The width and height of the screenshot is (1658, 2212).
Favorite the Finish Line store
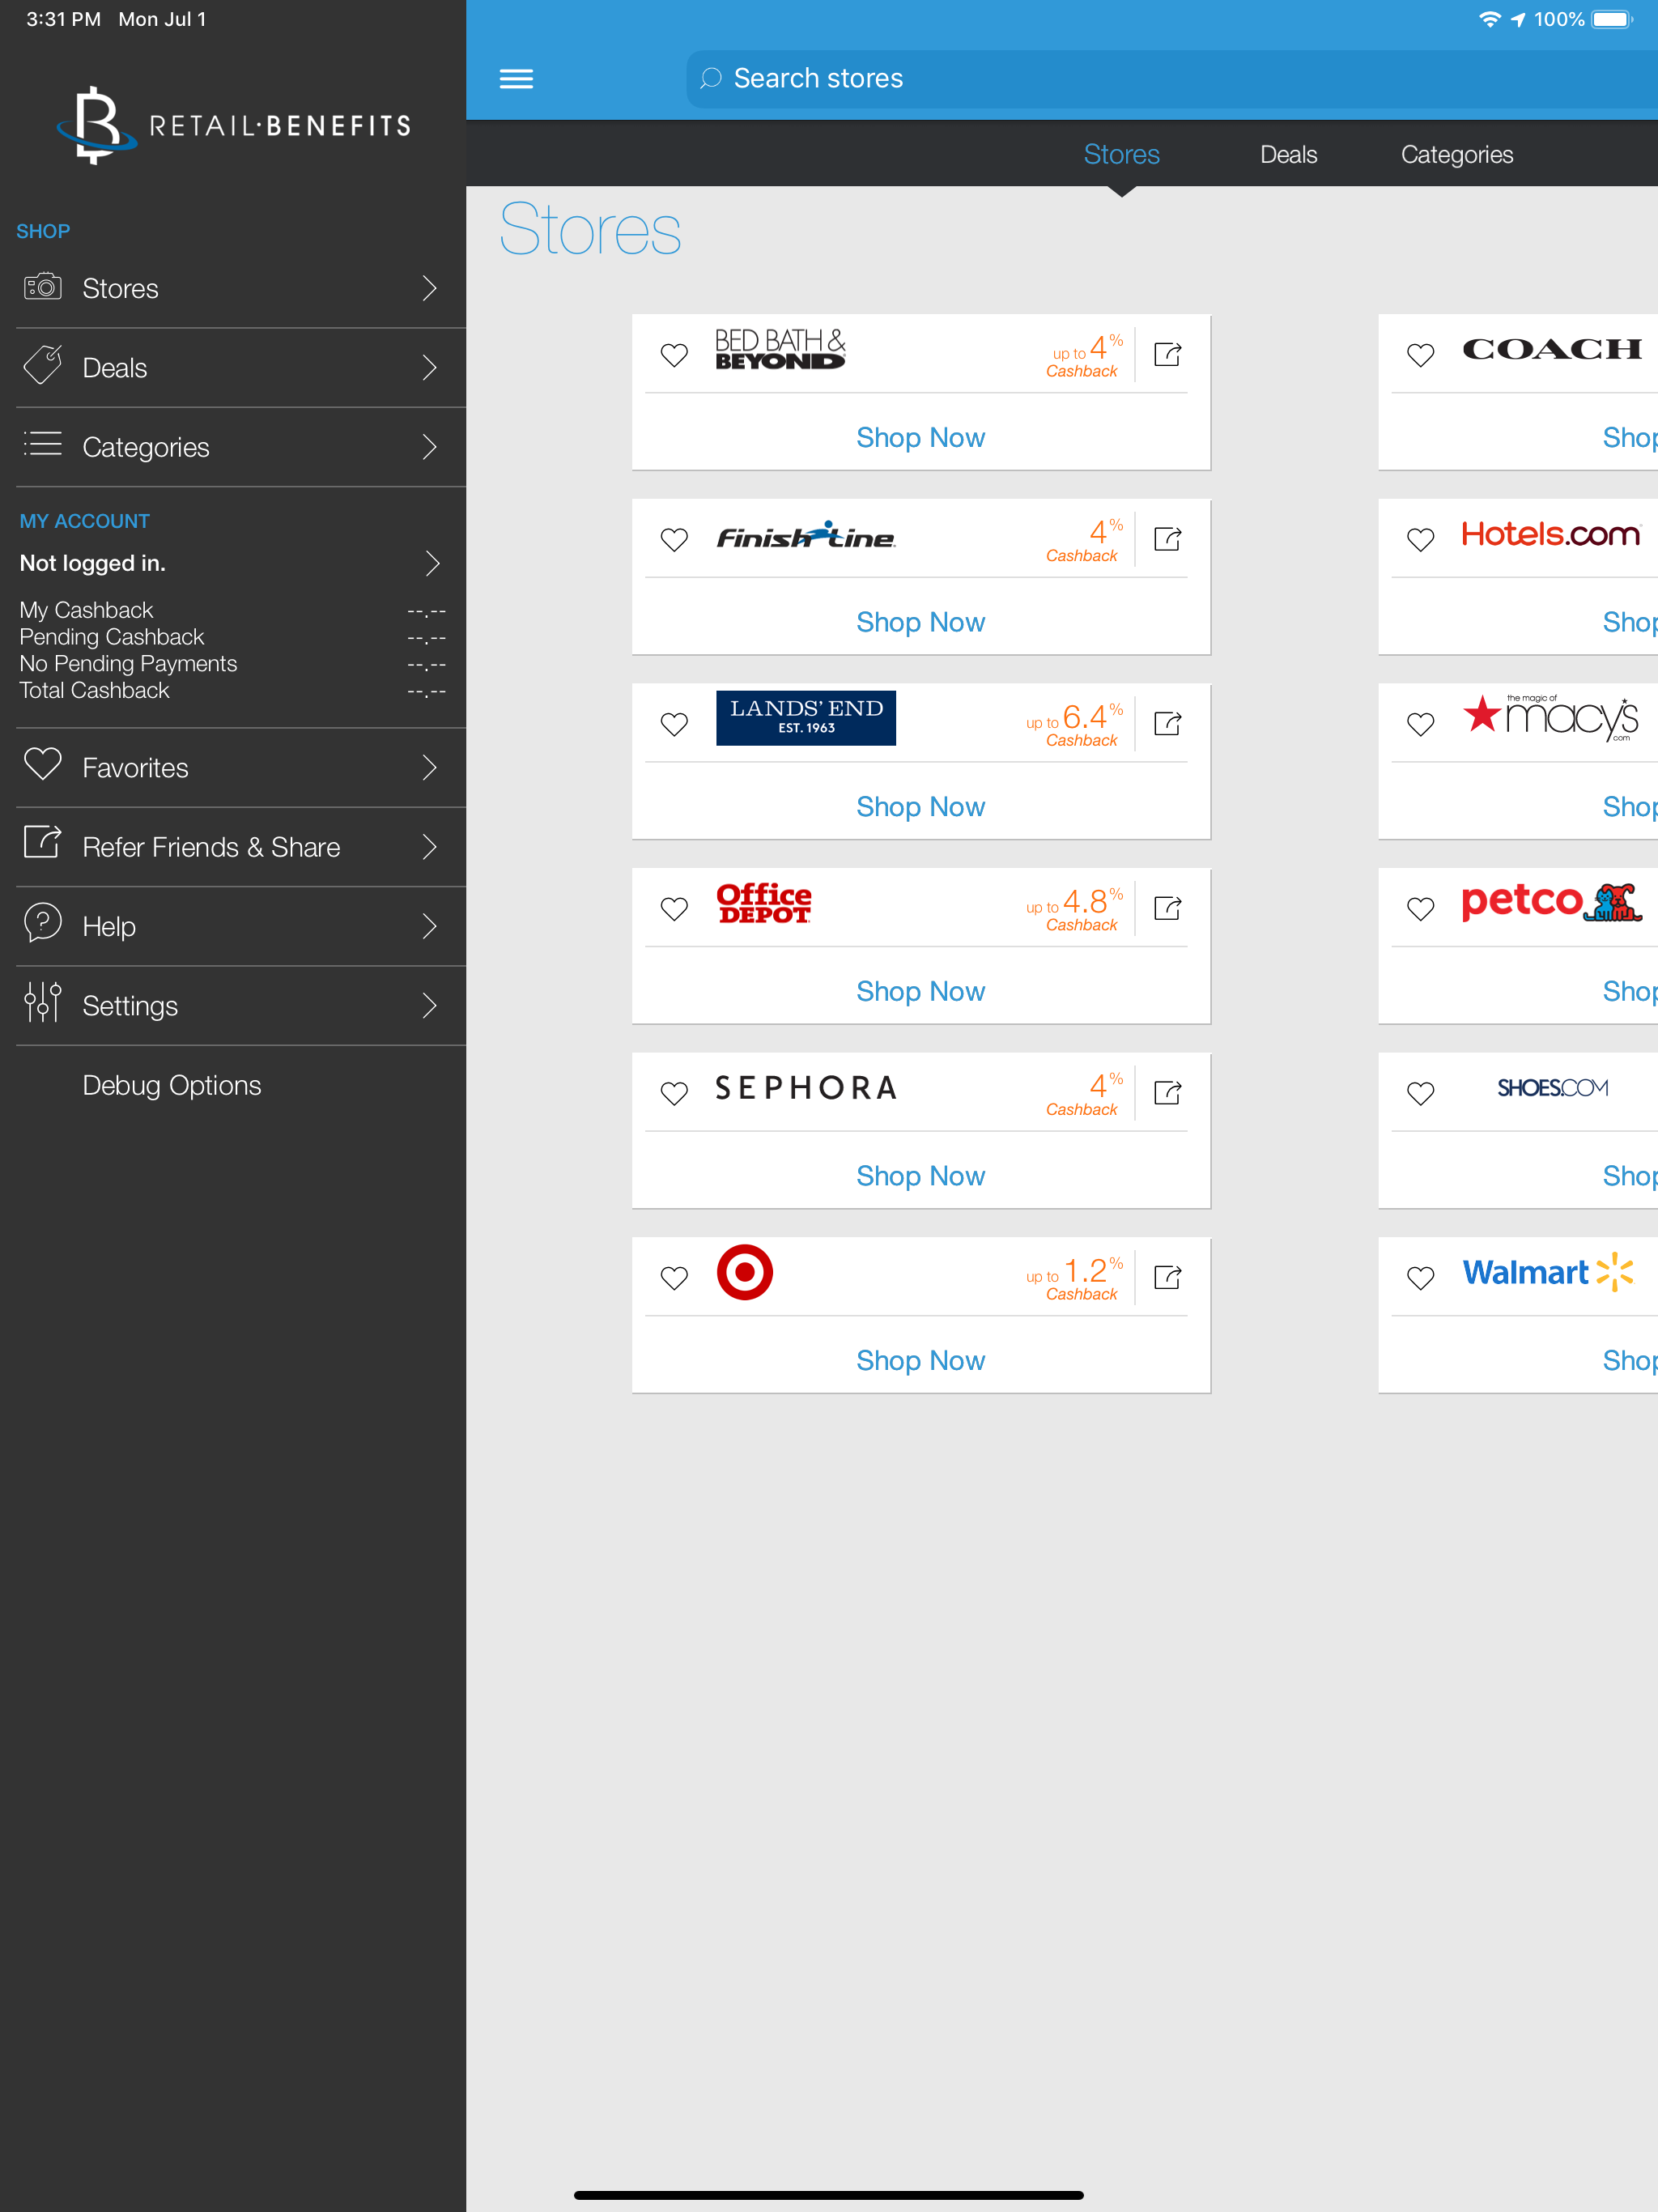(x=674, y=540)
